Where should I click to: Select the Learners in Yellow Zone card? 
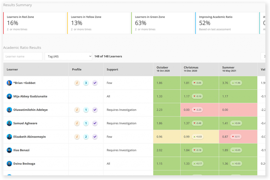(x=99, y=23)
